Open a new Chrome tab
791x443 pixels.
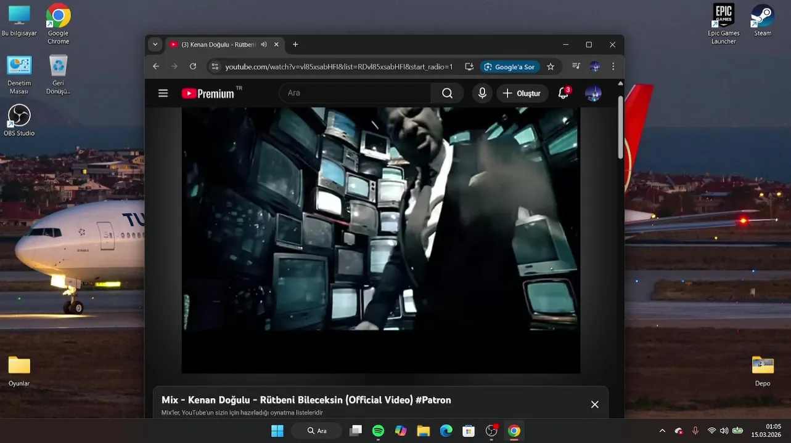[x=295, y=44]
